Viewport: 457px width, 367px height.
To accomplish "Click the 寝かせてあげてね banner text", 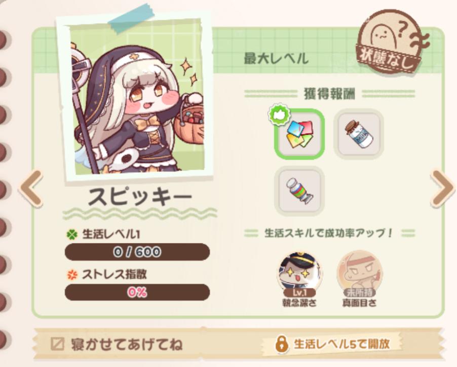I will (127, 344).
